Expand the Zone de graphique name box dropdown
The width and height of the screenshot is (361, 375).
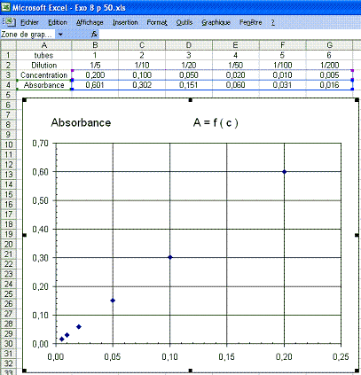pyautogui.click(x=60, y=35)
